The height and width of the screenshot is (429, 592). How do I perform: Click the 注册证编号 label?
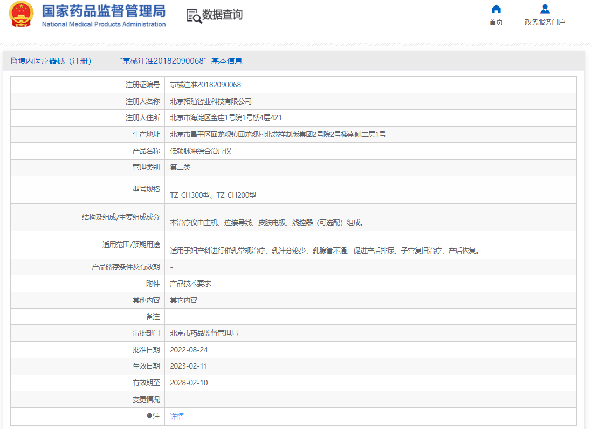click(143, 85)
